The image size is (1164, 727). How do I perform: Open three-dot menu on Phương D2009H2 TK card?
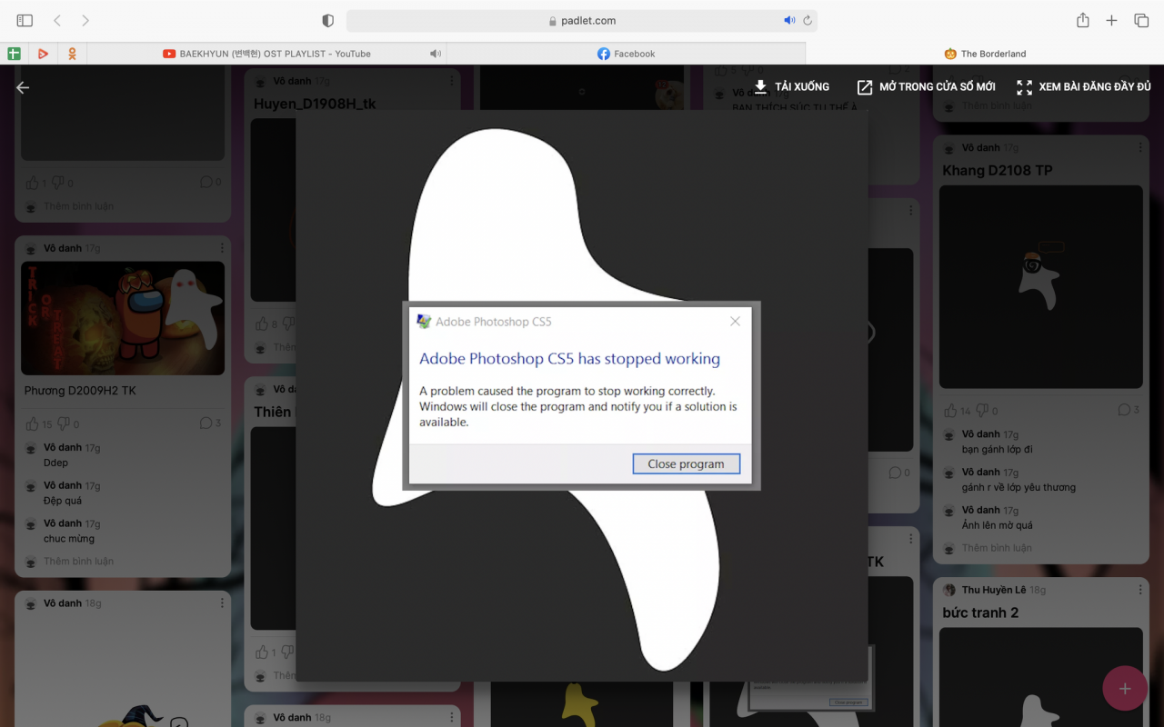222,248
